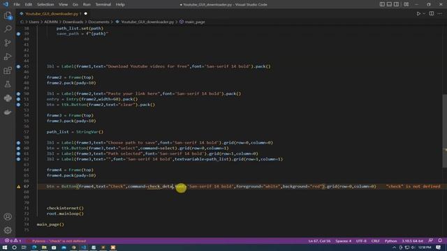Expand the run button dropdown arrow

tap(424, 14)
